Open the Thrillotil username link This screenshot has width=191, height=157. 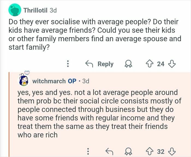(35, 10)
